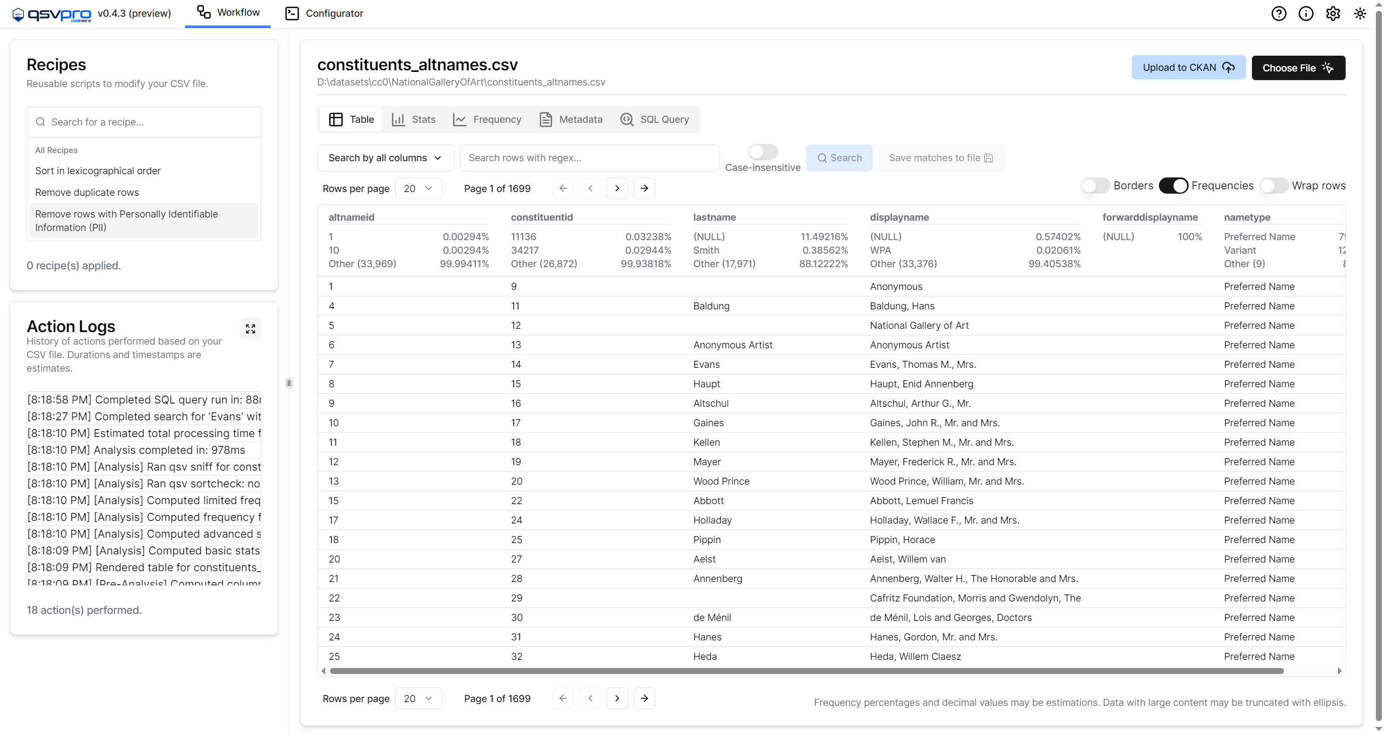Open bottom Rows per page dropdown
The image size is (1384, 734).
[418, 698]
